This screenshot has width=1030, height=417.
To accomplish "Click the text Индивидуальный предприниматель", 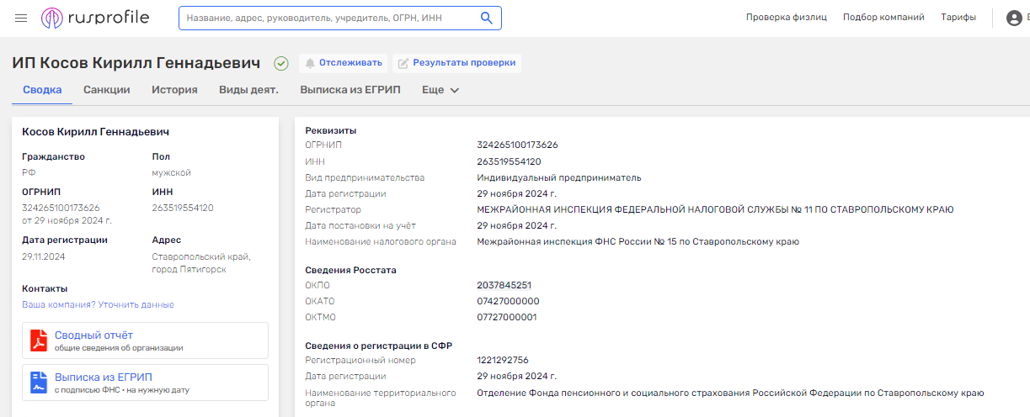I will click(559, 177).
